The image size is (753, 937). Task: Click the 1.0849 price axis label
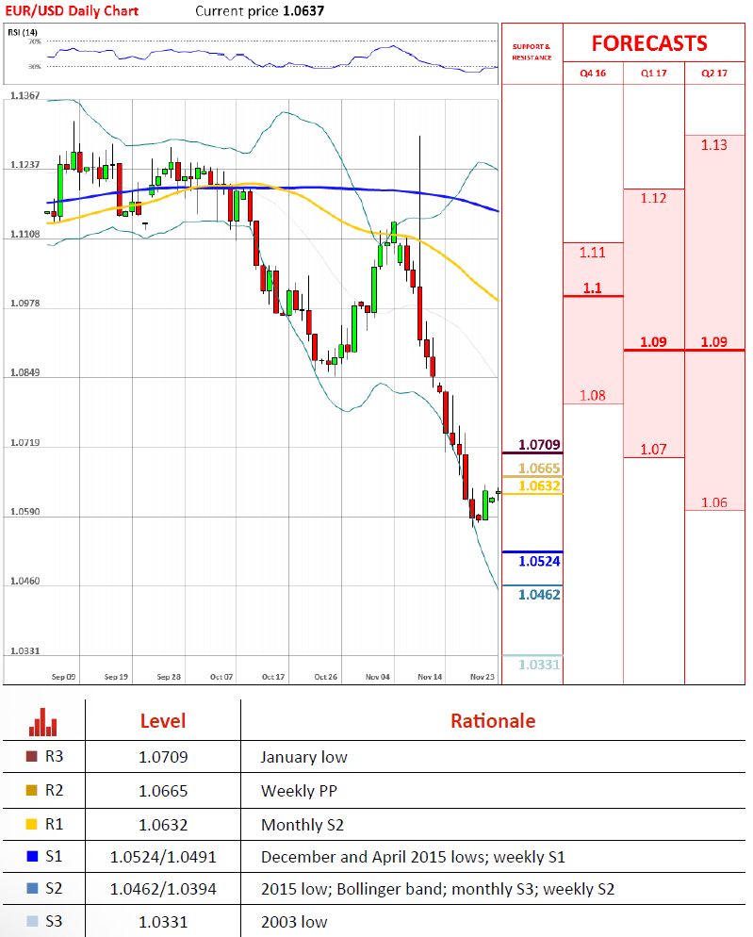(x=25, y=373)
